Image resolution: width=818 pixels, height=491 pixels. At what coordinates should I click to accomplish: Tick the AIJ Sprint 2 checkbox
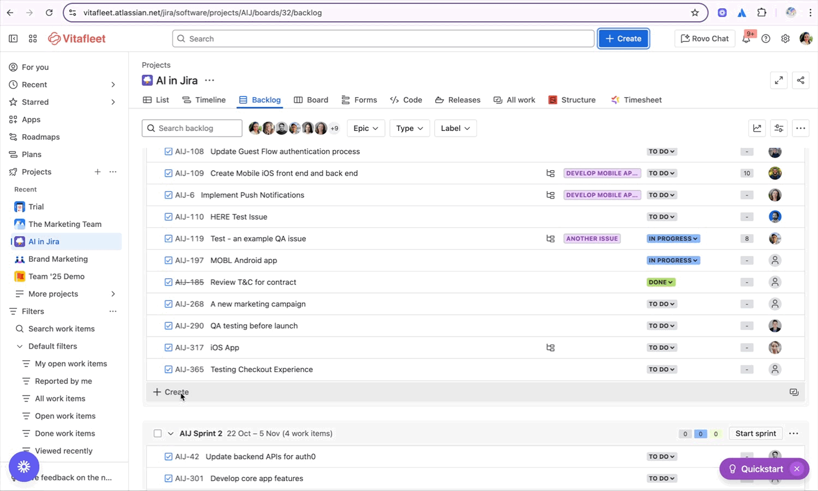(158, 434)
